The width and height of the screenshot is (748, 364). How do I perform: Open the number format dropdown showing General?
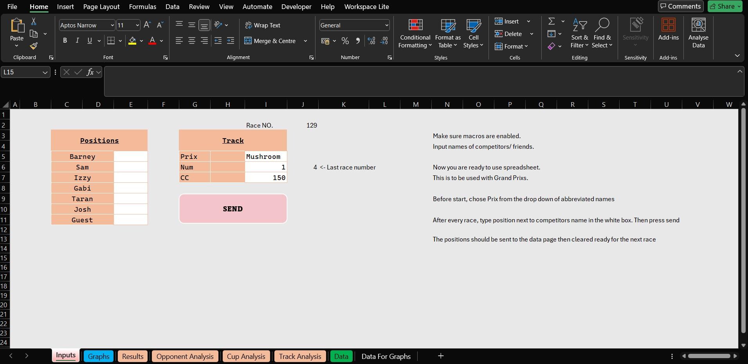pyautogui.click(x=386, y=25)
